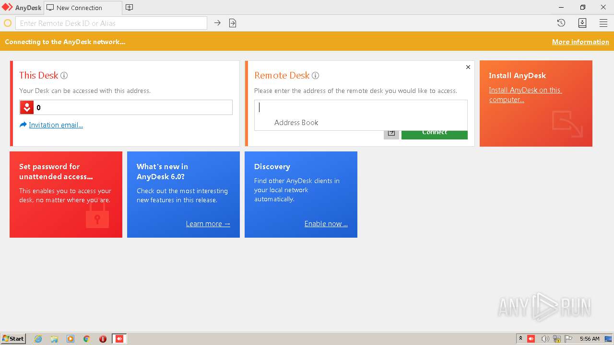Open a new tab with plus icon
The width and height of the screenshot is (614, 345).
(129, 7)
